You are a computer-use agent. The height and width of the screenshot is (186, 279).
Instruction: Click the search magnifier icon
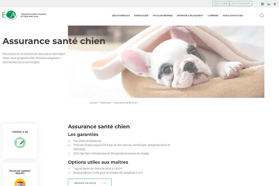click(x=262, y=16)
